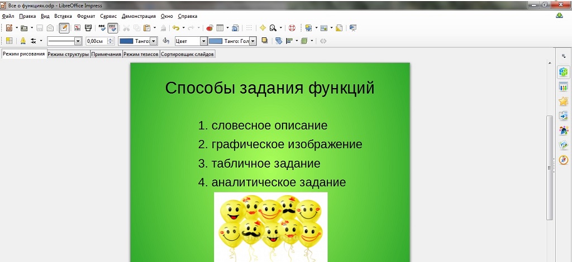The image size is (572, 262).
Task: Click the Help lifebuoy icon
Action: pos(292,28)
